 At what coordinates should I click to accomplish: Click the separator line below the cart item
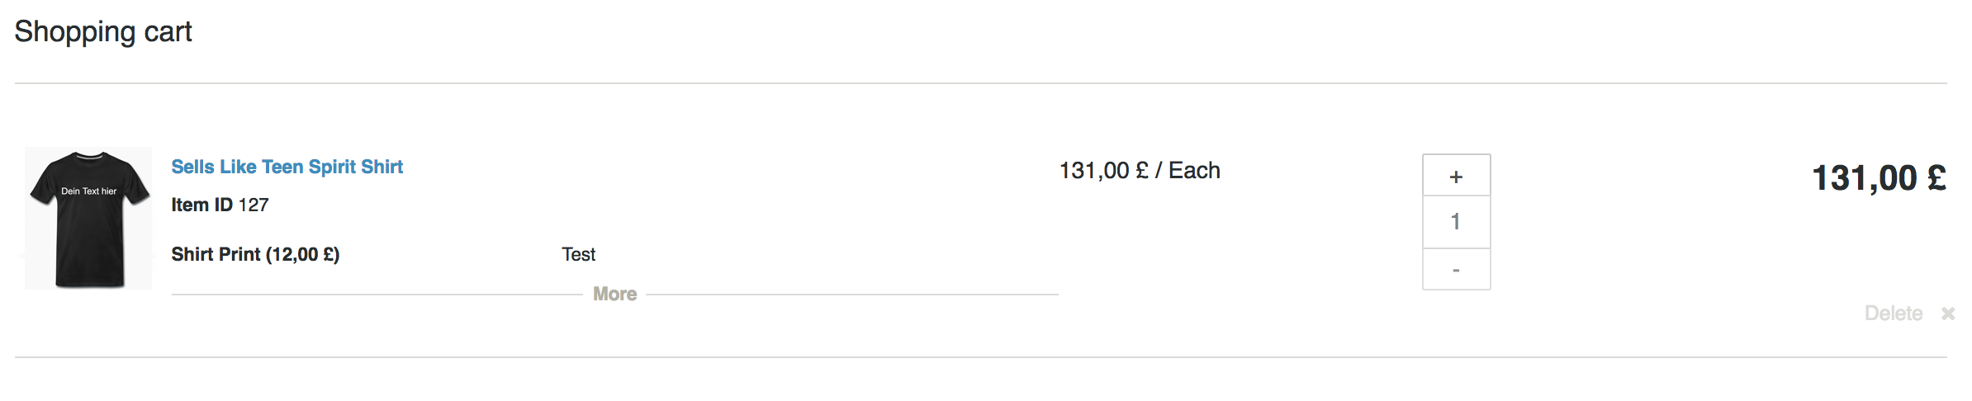point(980,357)
